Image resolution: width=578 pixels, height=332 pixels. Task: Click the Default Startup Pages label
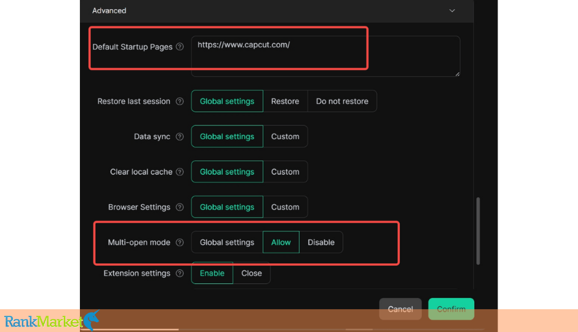(x=132, y=47)
